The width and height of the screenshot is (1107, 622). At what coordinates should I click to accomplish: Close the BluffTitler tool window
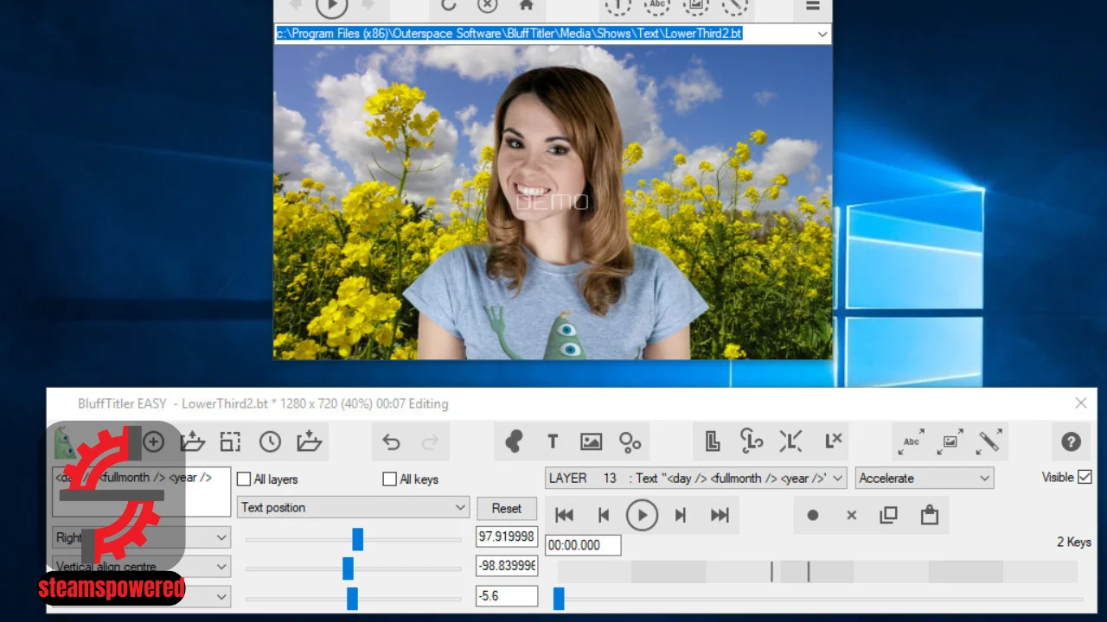click(1081, 403)
